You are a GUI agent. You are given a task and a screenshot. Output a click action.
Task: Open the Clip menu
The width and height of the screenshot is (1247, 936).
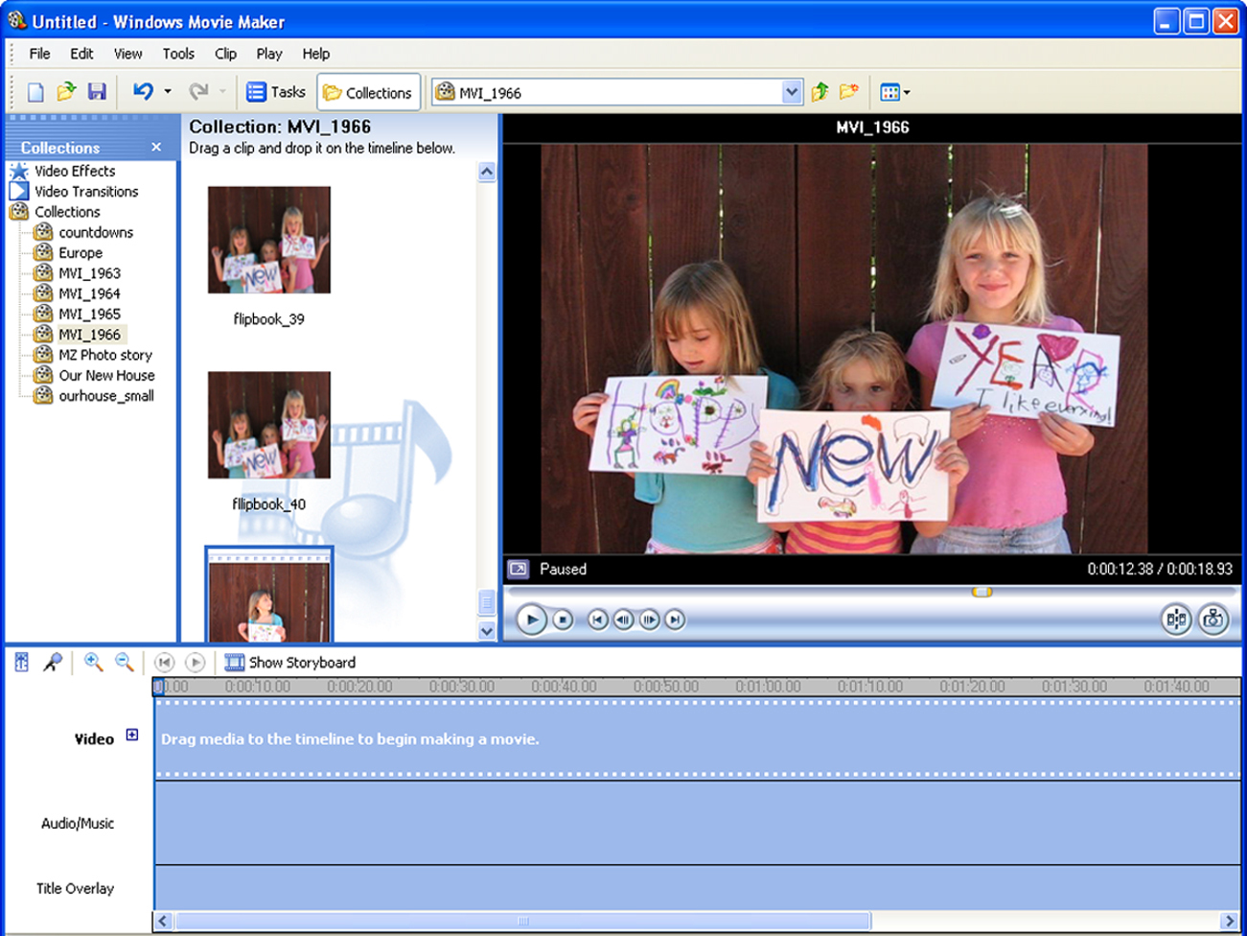(x=225, y=54)
